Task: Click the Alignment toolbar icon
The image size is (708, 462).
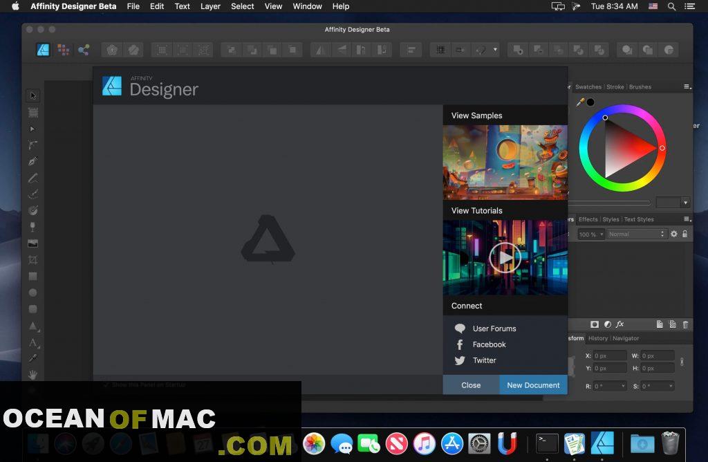Action: (x=411, y=50)
